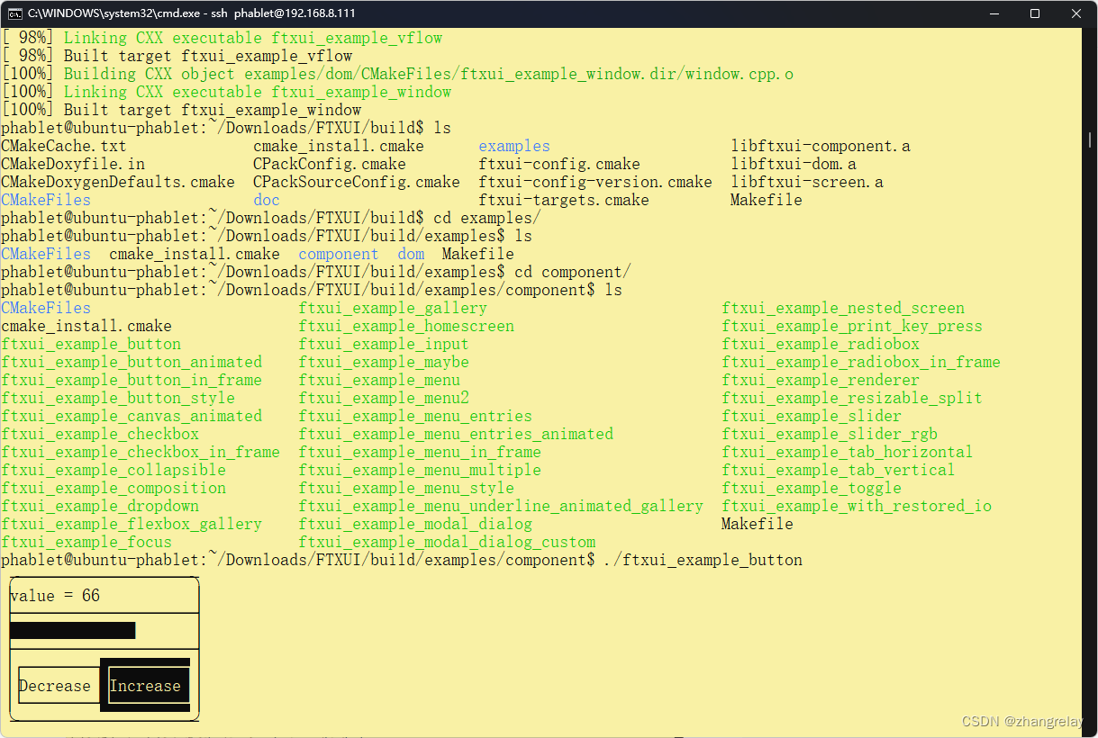This screenshot has width=1098, height=738.
Task: Click 'ftxui_example_modal_dialog' file name
Action: click(x=415, y=524)
